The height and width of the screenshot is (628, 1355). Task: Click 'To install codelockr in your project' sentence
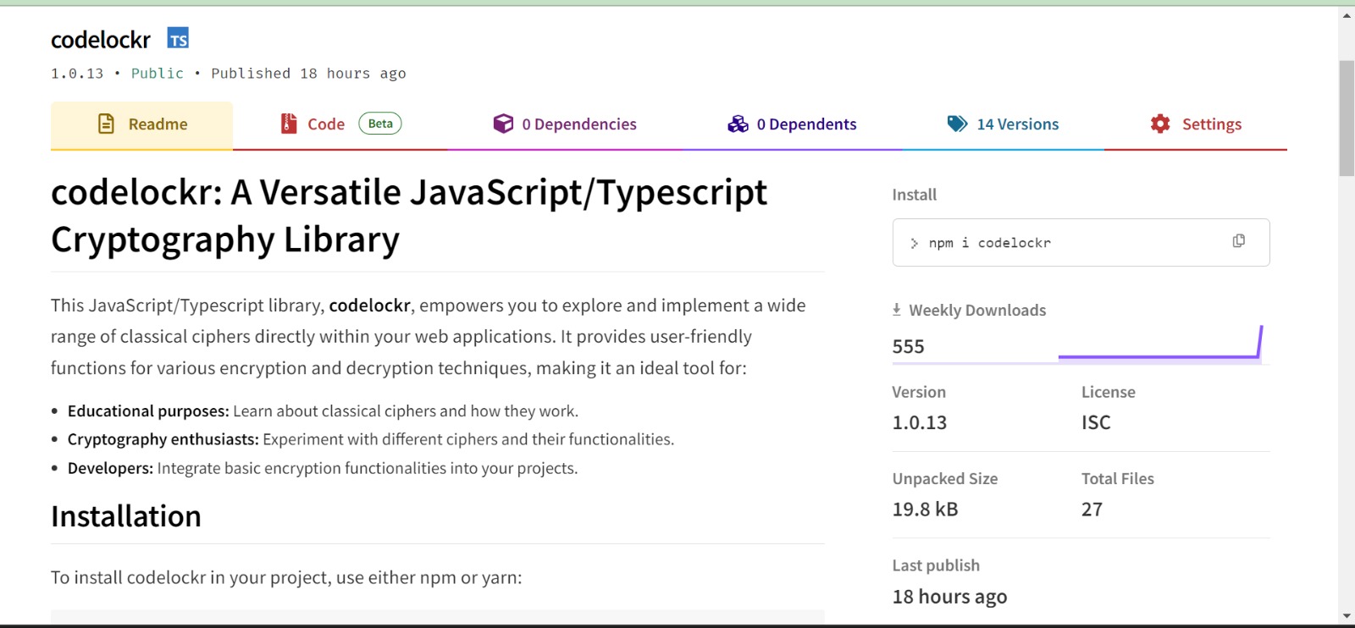click(286, 577)
